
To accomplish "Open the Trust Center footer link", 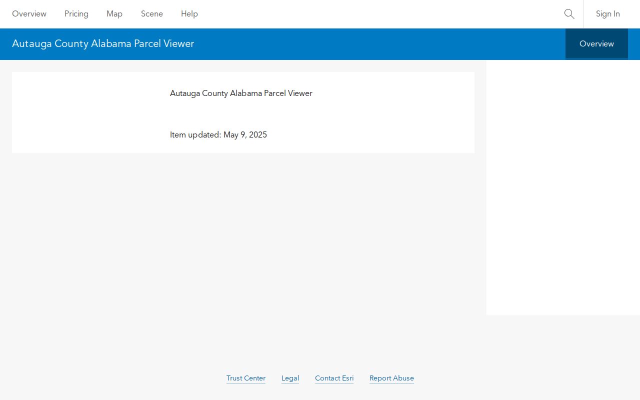I will point(246,378).
